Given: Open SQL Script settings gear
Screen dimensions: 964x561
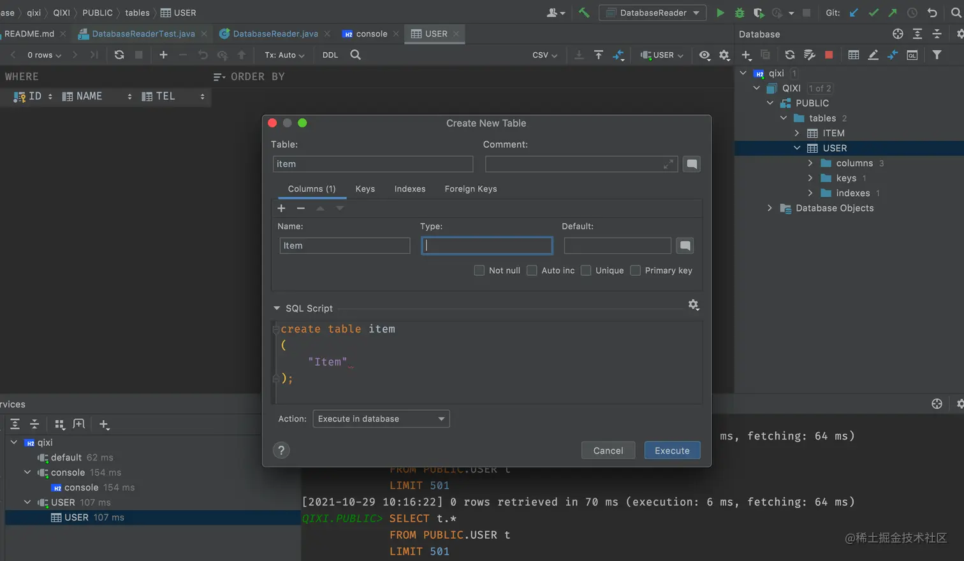Looking at the screenshot, I should click(694, 305).
